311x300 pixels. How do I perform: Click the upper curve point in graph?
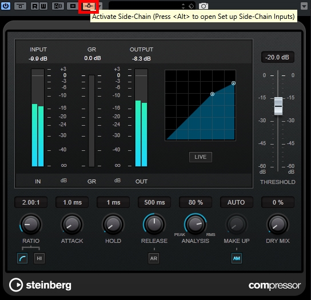click(x=233, y=83)
